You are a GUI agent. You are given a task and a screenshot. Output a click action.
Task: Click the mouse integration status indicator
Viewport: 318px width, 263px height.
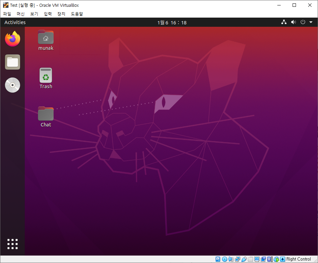276,259
